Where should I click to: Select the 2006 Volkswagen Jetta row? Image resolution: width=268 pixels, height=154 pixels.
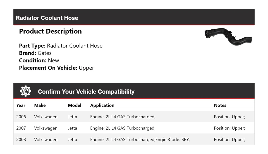[134, 117]
